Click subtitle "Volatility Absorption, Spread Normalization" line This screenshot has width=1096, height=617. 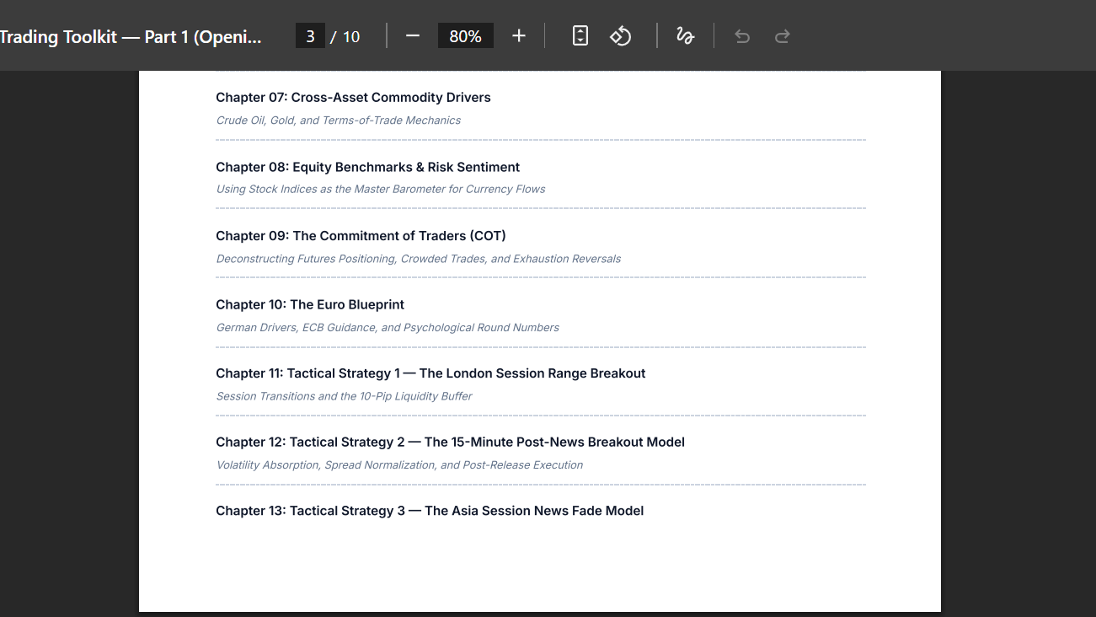click(399, 465)
